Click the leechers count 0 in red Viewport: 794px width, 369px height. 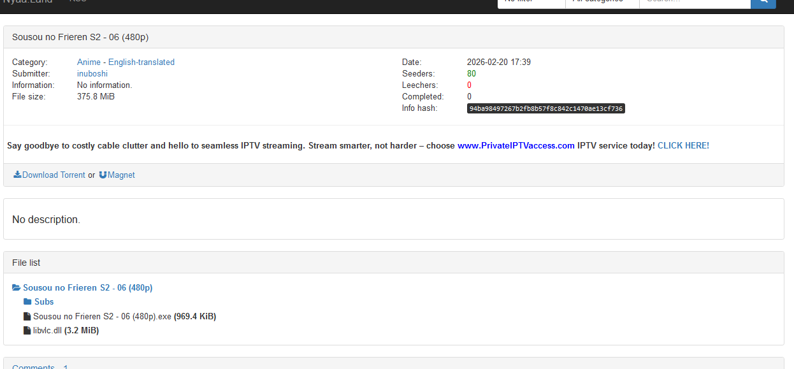click(x=470, y=85)
